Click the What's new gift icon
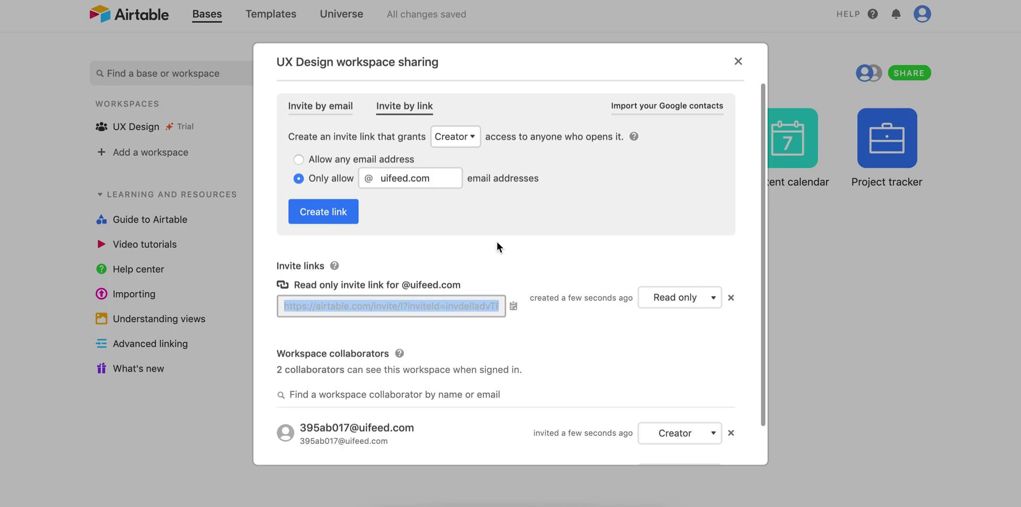The image size is (1021, 507). tap(101, 368)
